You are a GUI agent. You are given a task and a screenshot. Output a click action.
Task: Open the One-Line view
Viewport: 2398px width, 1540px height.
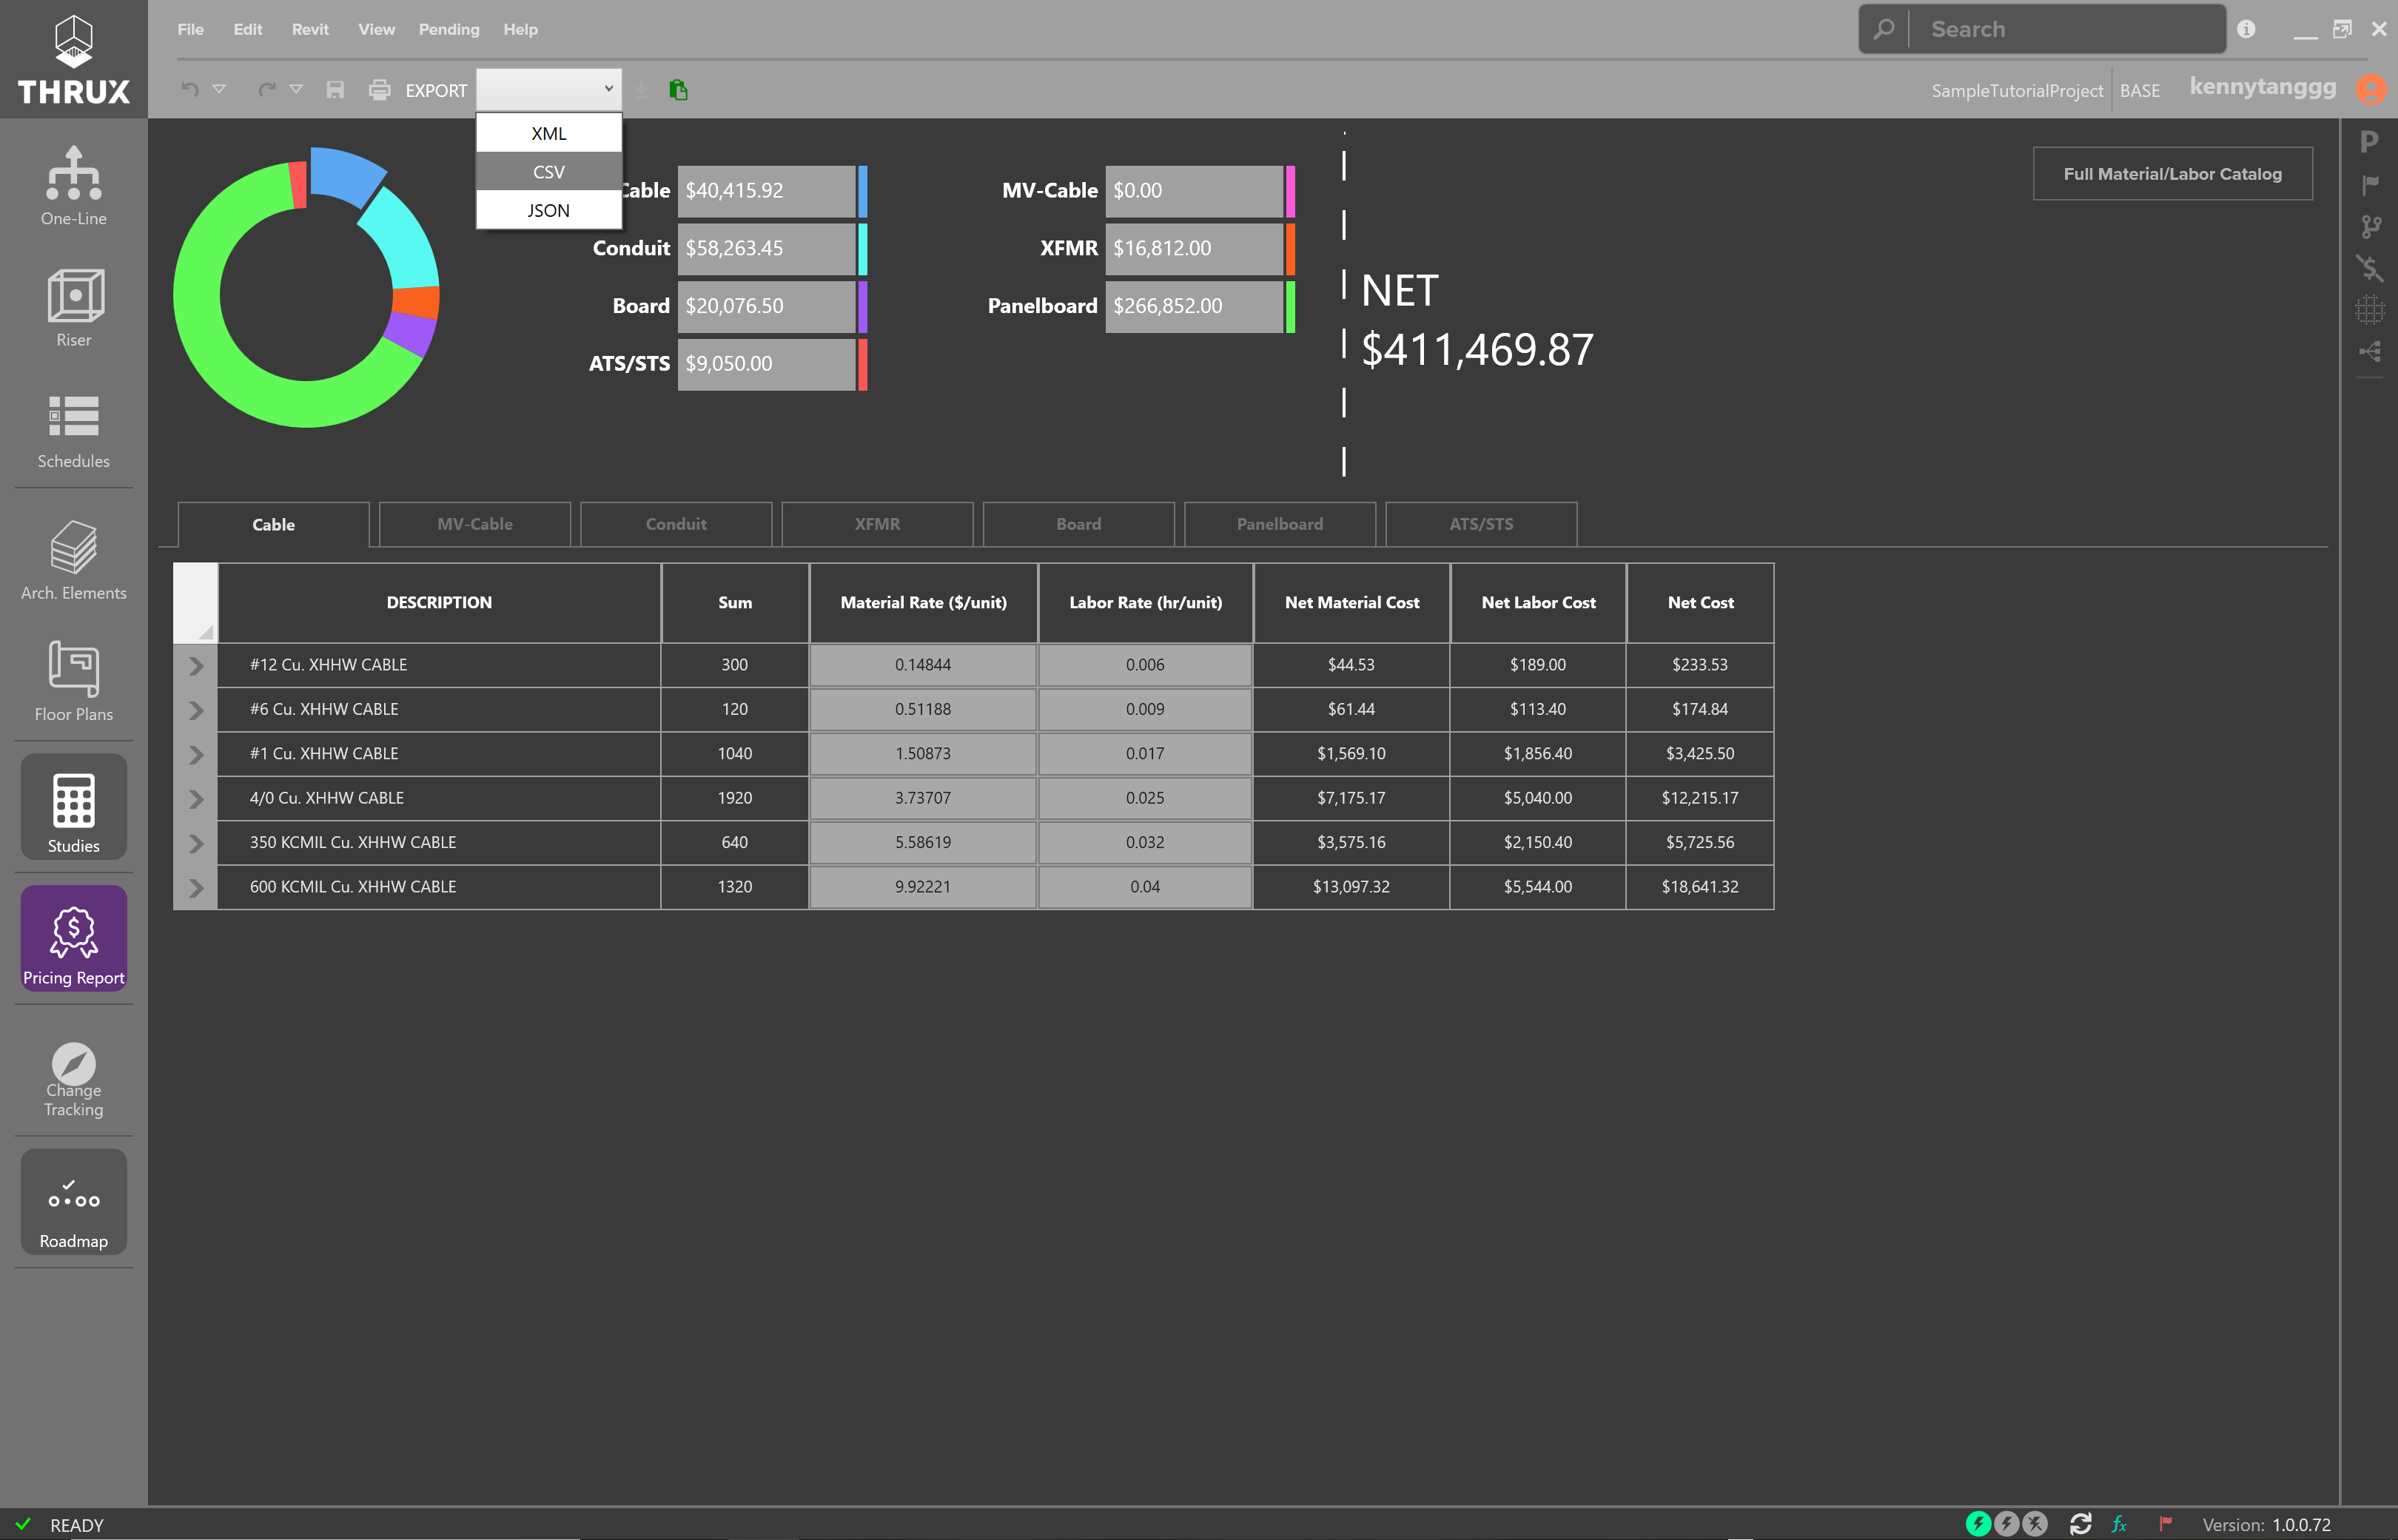pos(73,186)
